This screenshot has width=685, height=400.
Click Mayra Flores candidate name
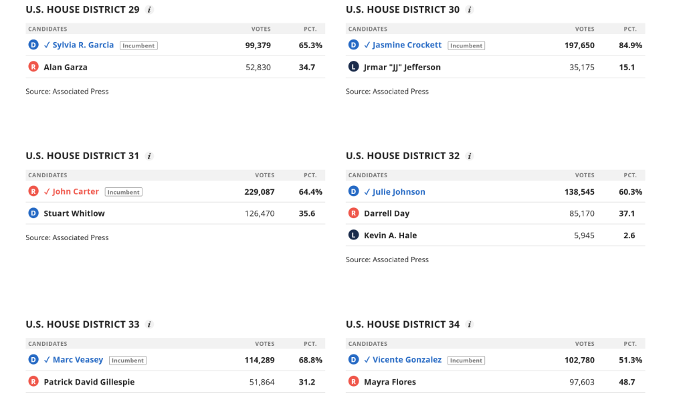[390, 382]
